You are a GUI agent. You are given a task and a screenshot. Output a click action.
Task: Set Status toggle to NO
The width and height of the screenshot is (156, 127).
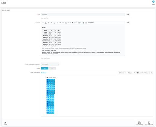52,68
